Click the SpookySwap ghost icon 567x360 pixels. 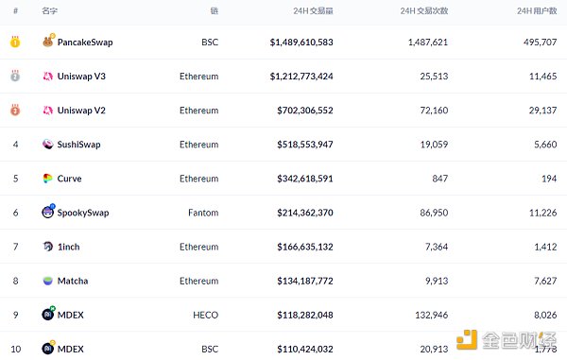click(x=48, y=212)
